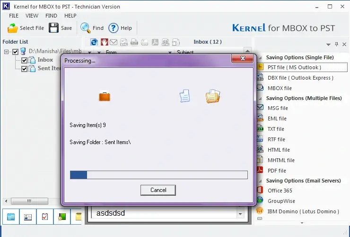Click the Save floppy disk icon
This screenshot has height=237, width=350.
54,28
